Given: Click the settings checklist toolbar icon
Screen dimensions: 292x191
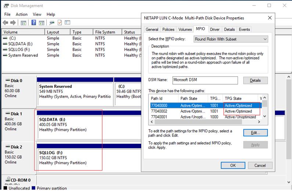Looking at the screenshot, I should point(68,22).
